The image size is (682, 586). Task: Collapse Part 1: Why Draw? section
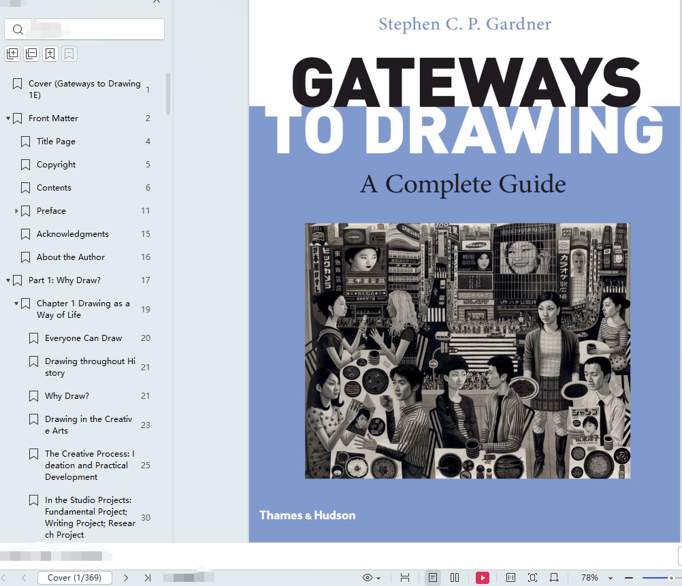(8, 280)
